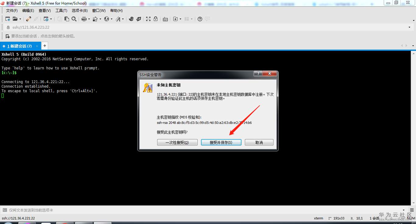Open the 窗口(W) menu
The width and height of the screenshot is (416, 224).
[x=99, y=11]
